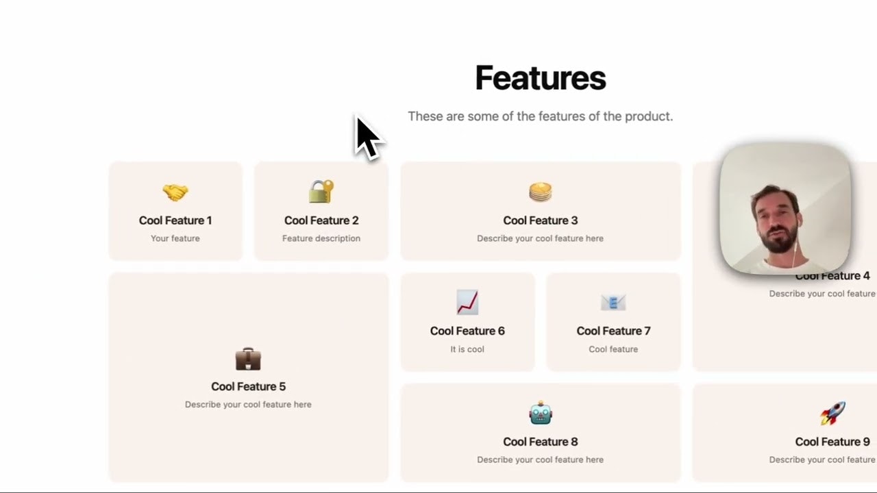The width and height of the screenshot is (877, 493).
Task: Click the Features page heading
Action: [540, 77]
